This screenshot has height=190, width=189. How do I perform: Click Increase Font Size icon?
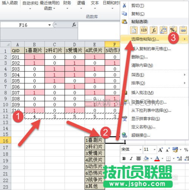[161, 150]
